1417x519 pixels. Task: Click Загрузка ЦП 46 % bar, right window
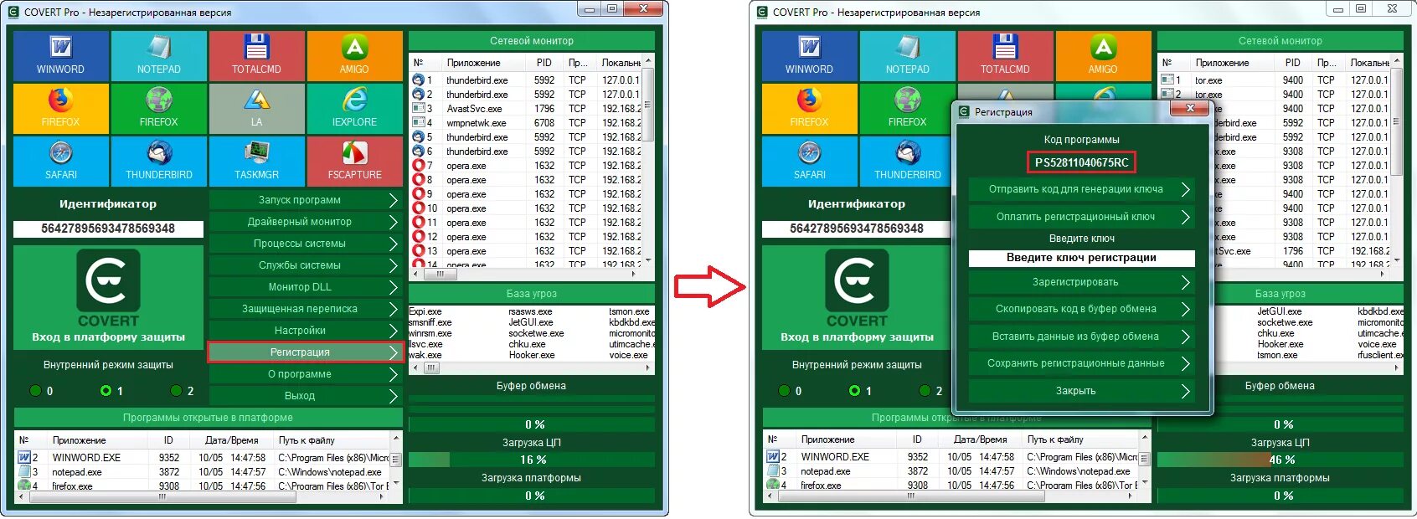[1280, 460]
